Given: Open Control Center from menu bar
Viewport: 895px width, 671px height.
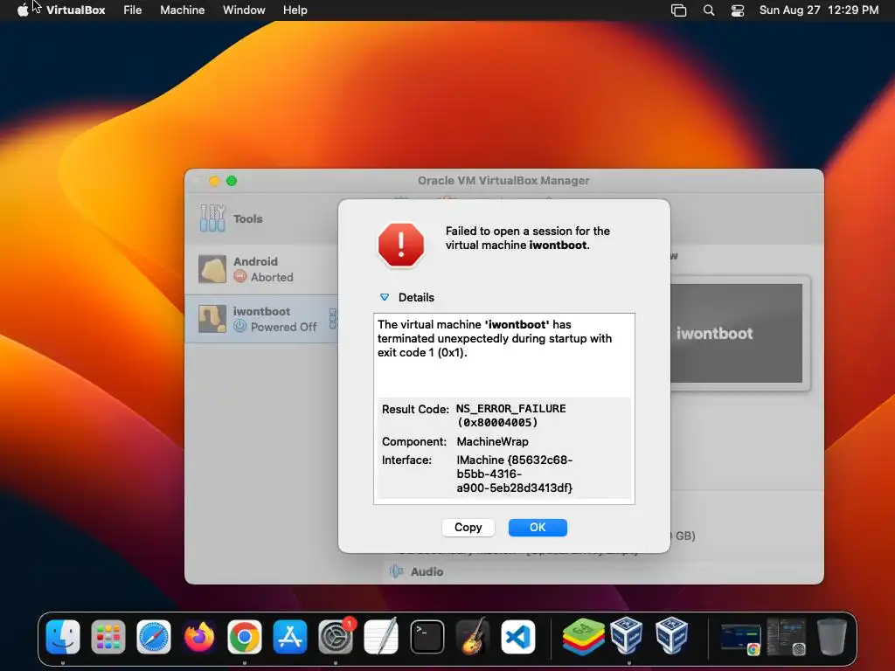Looking at the screenshot, I should point(738,10).
